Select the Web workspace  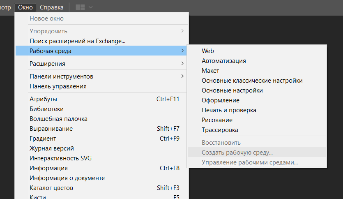click(208, 51)
